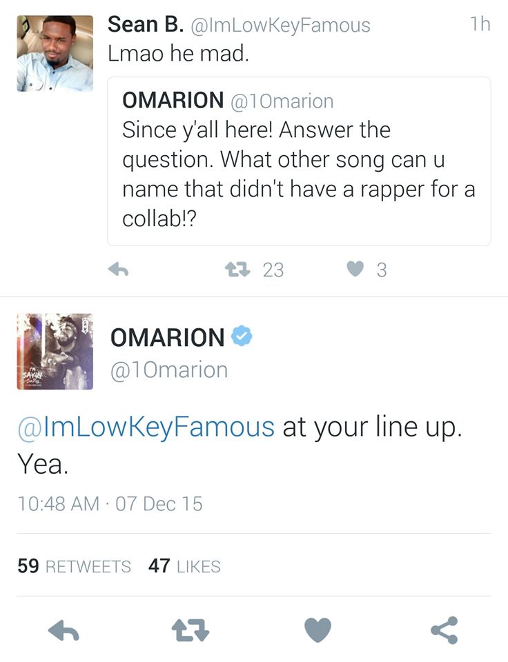Like Sean B.'s tweet heart icon
508x662 pixels.
tap(355, 269)
